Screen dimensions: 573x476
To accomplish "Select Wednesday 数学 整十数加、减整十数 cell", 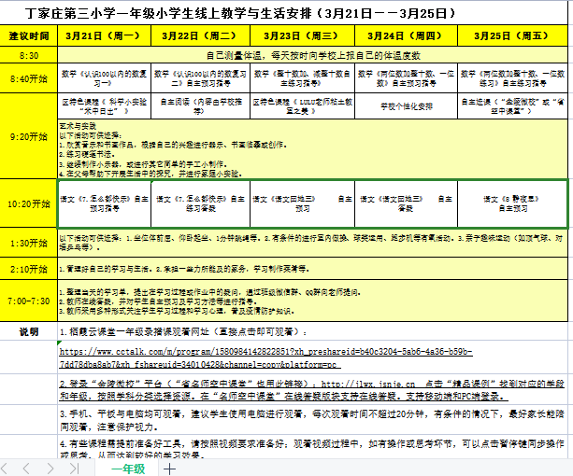I will (x=302, y=78).
